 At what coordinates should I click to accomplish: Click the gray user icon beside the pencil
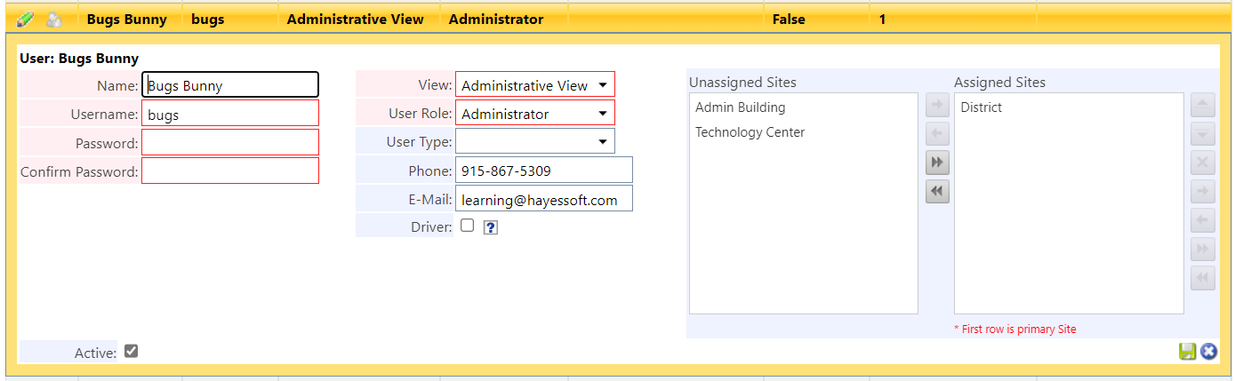point(54,19)
